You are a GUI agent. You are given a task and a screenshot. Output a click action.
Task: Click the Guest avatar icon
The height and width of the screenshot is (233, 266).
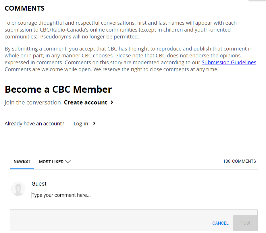(x=18, y=189)
